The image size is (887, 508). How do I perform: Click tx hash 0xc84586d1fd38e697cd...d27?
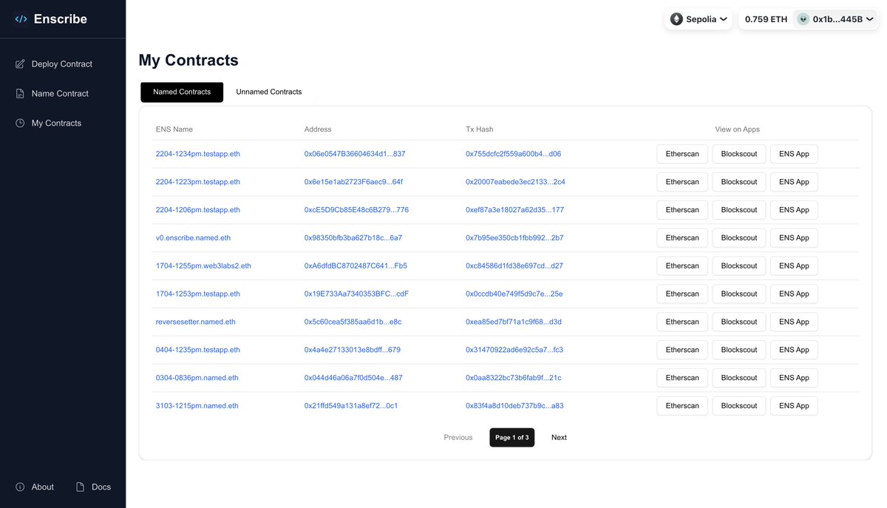pyautogui.click(x=514, y=266)
